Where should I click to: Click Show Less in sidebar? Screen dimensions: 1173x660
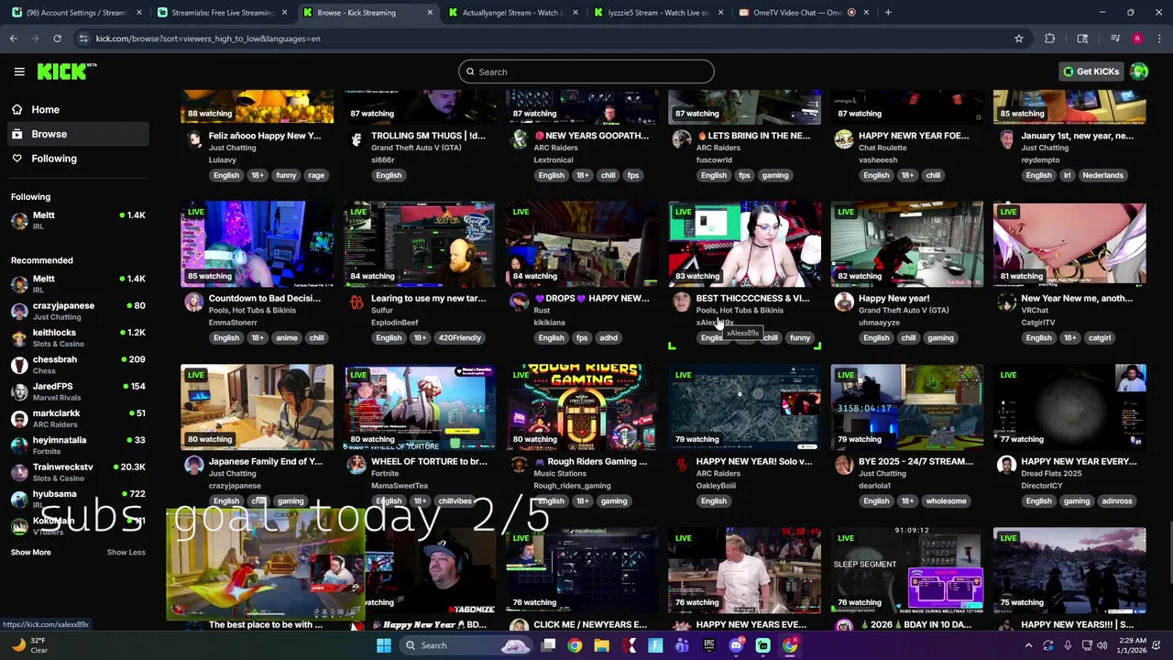pos(126,552)
